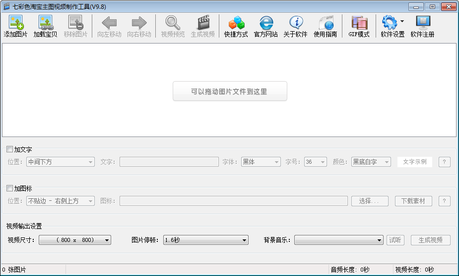This screenshot has height=276, width=459.
Task: Click the app clapperboard icon in title bar
Action: [6, 6]
